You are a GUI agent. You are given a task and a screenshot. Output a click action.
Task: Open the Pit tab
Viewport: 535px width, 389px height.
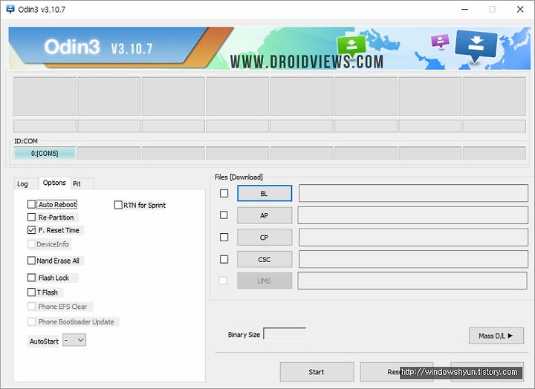point(77,184)
